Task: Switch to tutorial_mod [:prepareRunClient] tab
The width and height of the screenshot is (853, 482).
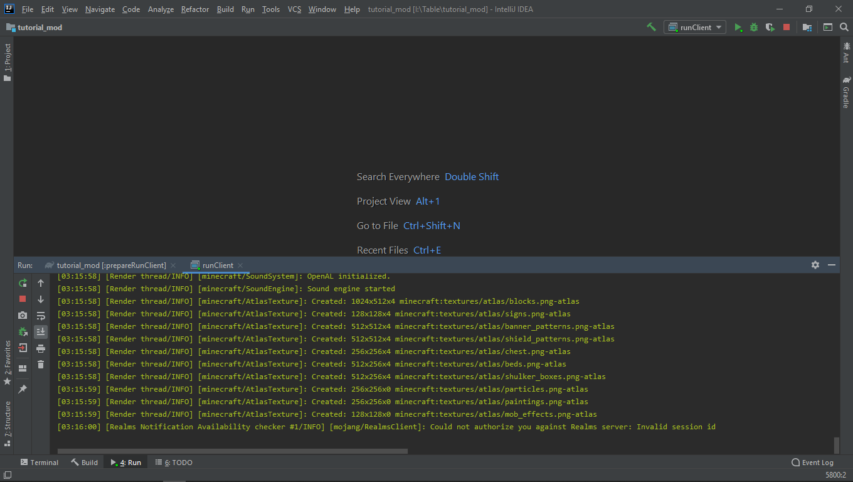Action: pos(111,265)
